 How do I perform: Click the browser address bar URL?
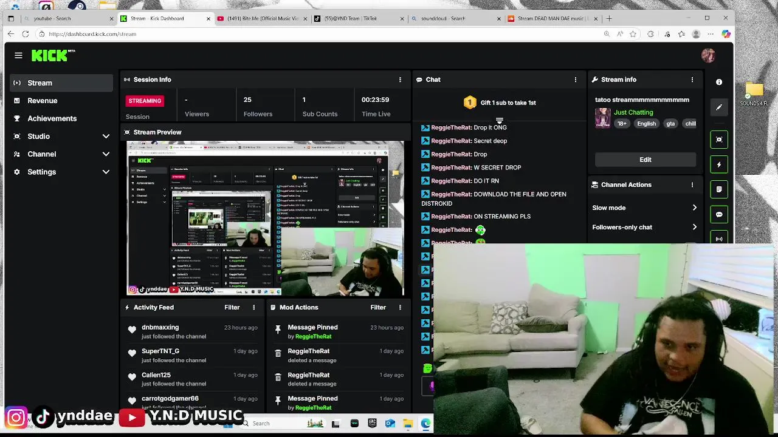(92, 34)
